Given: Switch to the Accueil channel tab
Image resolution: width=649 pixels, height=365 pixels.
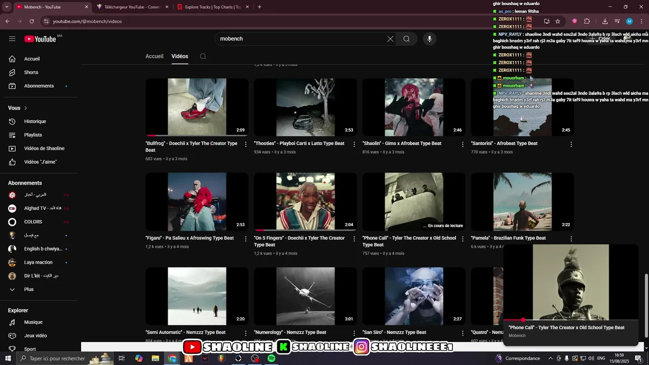Looking at the screenshot, I should point(154,56).
